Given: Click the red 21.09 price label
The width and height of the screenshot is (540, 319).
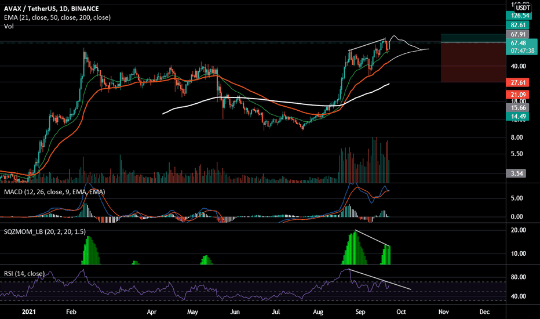Looking at the screenshot, I should tap(517, 95).
